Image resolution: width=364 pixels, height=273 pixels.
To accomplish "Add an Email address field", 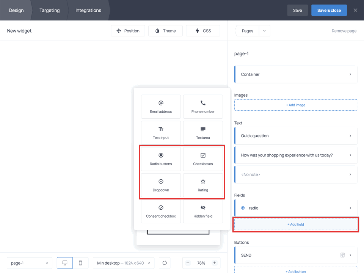I will [161, 107].
